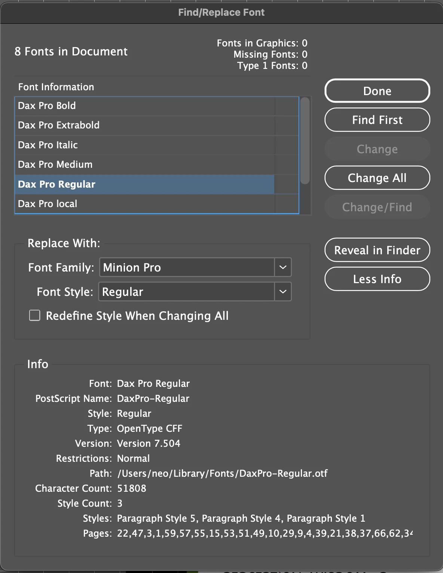Image resolution: width=443 pixels, height=573 pixels.
Task: Select Dax Pro Extrabold in font list
Action: pos(157,125)
